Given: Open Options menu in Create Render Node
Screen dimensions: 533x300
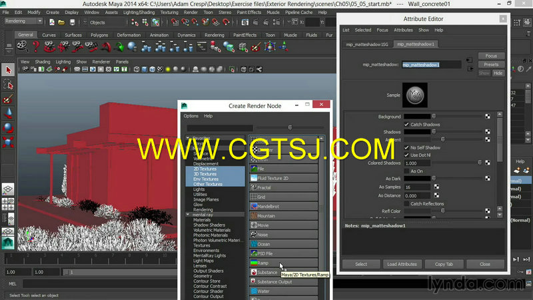Looking at the screenshot, I should click(x=191, y=116).
